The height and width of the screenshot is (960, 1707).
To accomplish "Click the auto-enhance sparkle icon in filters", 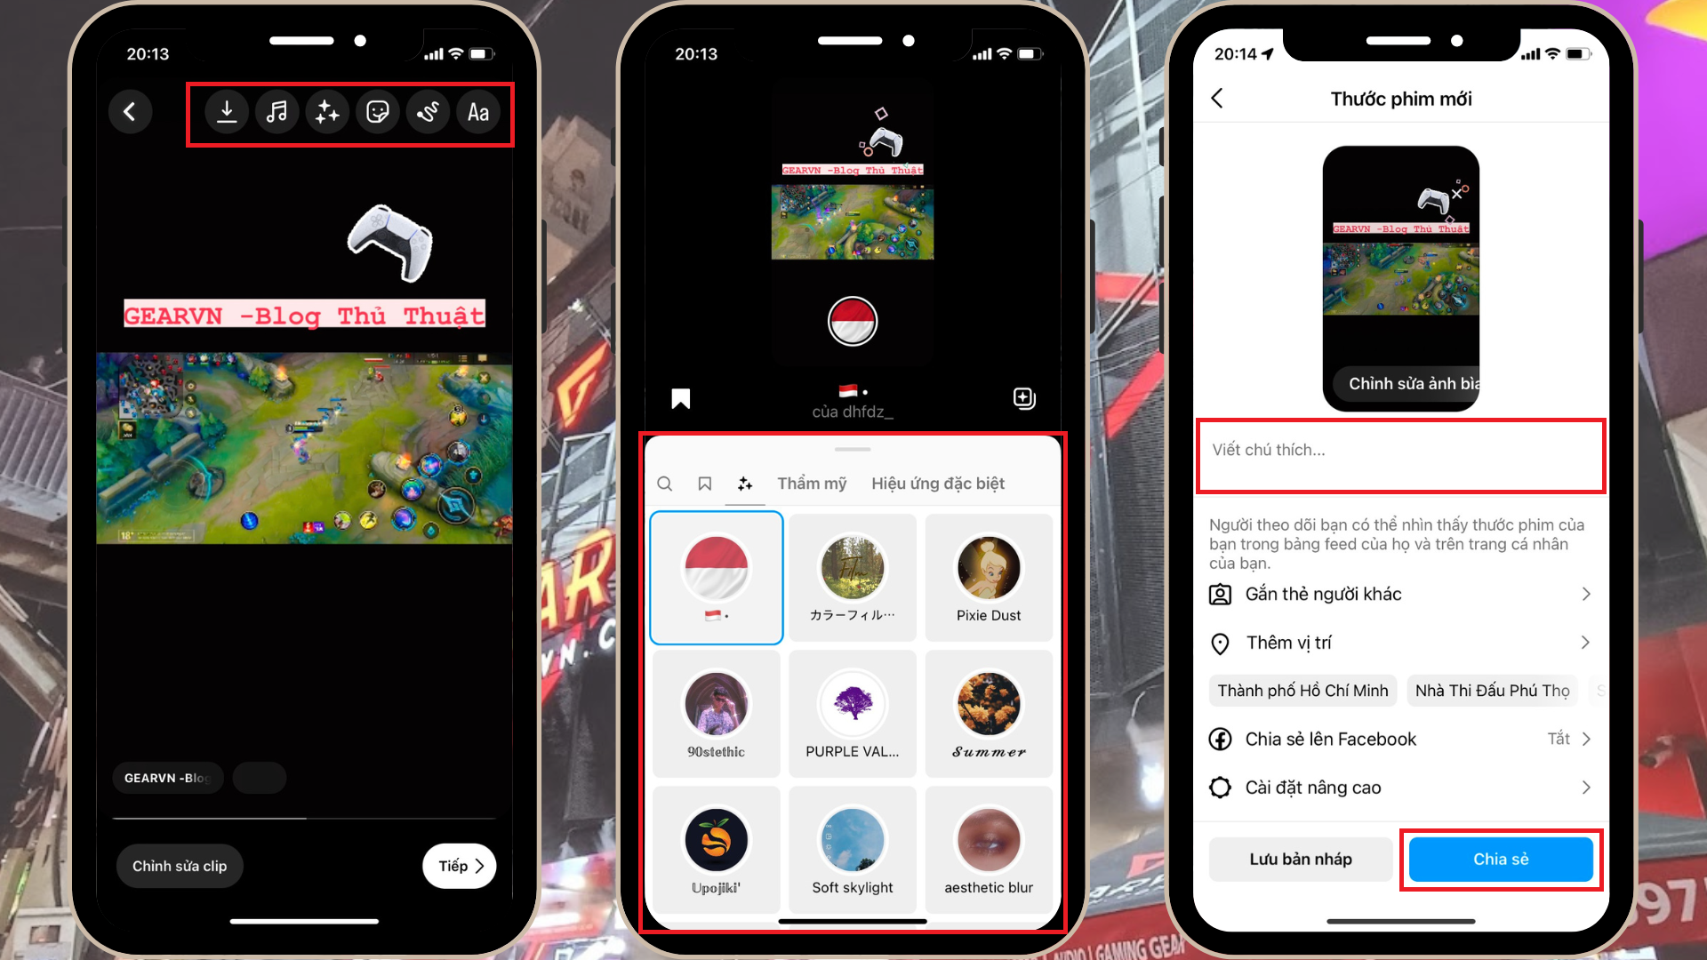I will point(744,483).
